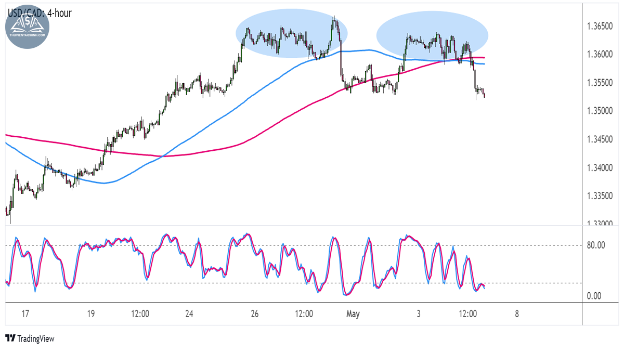
Task: Click the "USD/CAD: 4-hour" chart title
Action: point(39,12)
